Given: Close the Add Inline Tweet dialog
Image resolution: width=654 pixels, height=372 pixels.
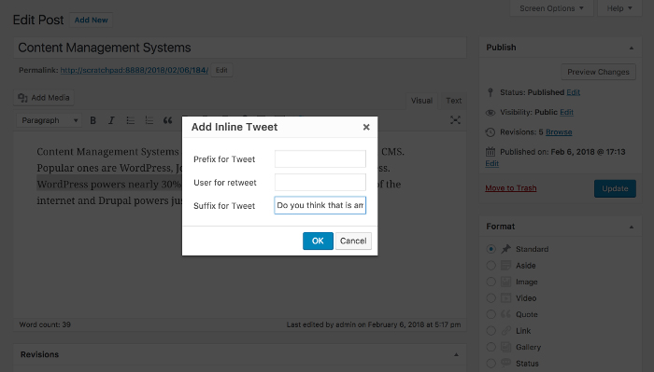Looking at the screenshot, I should click(366, 127).
